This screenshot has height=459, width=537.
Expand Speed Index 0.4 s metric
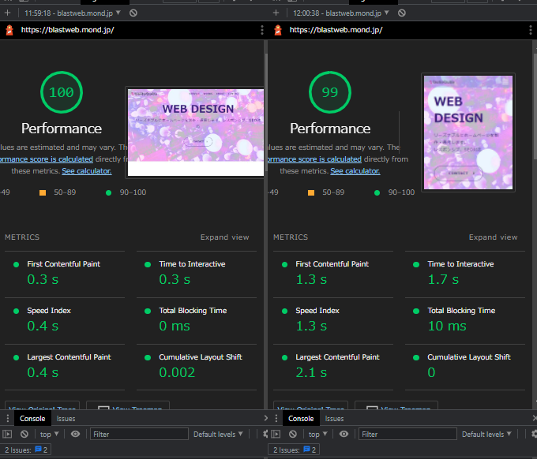(65, 321)
